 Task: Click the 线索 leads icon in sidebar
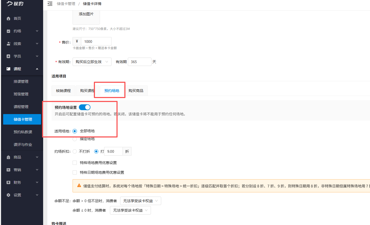tap(9, 43)
